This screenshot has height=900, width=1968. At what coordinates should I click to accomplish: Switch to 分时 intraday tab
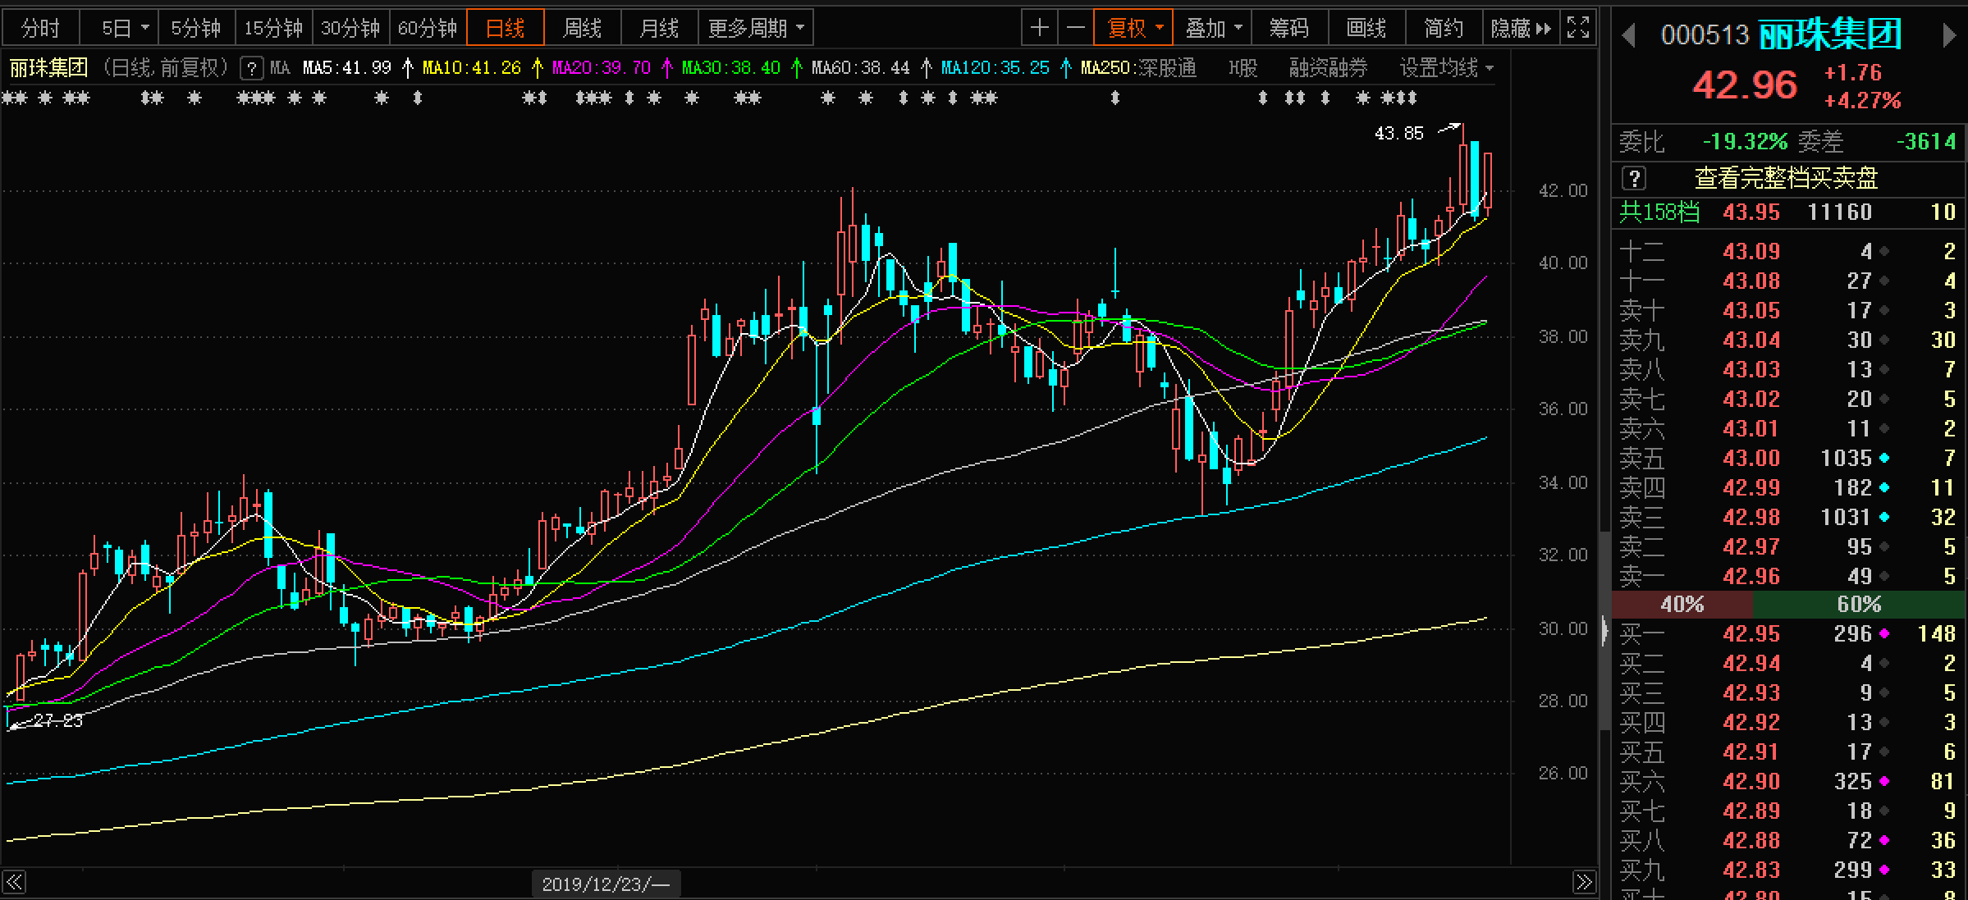pos(41,28)
